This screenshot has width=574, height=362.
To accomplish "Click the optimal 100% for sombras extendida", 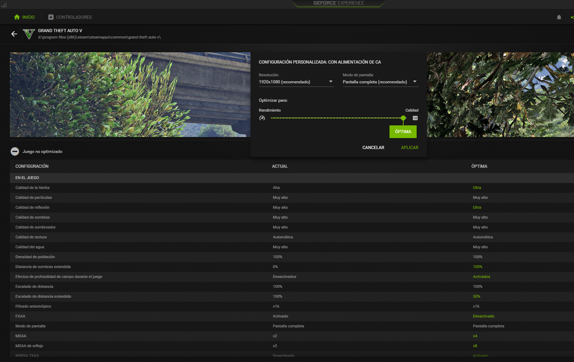I will click(x=478, y=267).
